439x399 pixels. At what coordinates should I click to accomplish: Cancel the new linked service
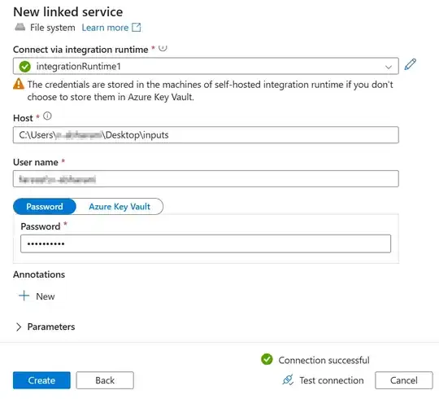coord(404,380)
